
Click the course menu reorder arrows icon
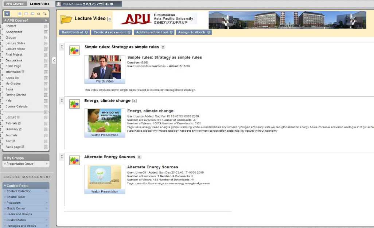44,14
